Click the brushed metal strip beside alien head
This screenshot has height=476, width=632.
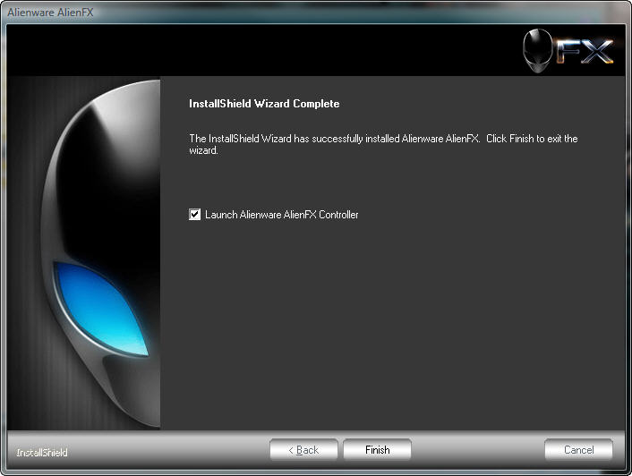coord(22,224)
